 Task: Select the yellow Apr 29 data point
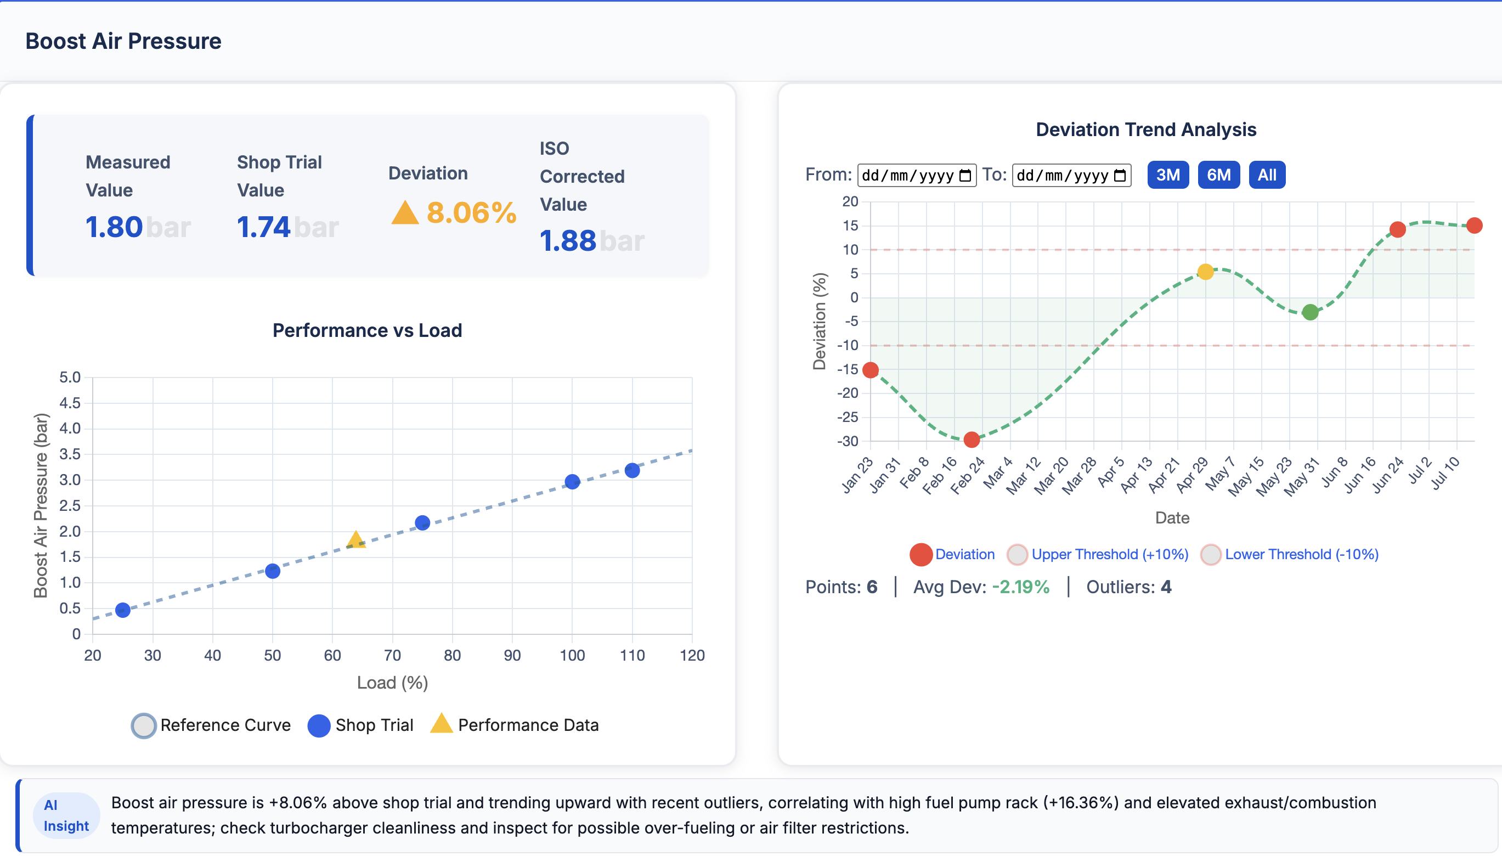pos(1205,272)
